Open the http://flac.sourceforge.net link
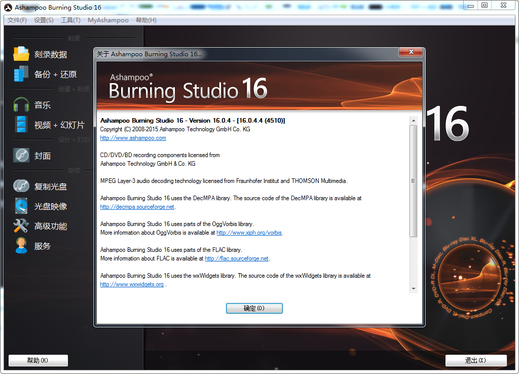This screenshot has width=519, height=374. tap(237, 258)
